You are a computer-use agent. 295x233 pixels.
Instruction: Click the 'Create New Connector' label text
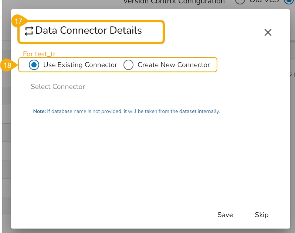pyautogui.click(x=174, y=65)
